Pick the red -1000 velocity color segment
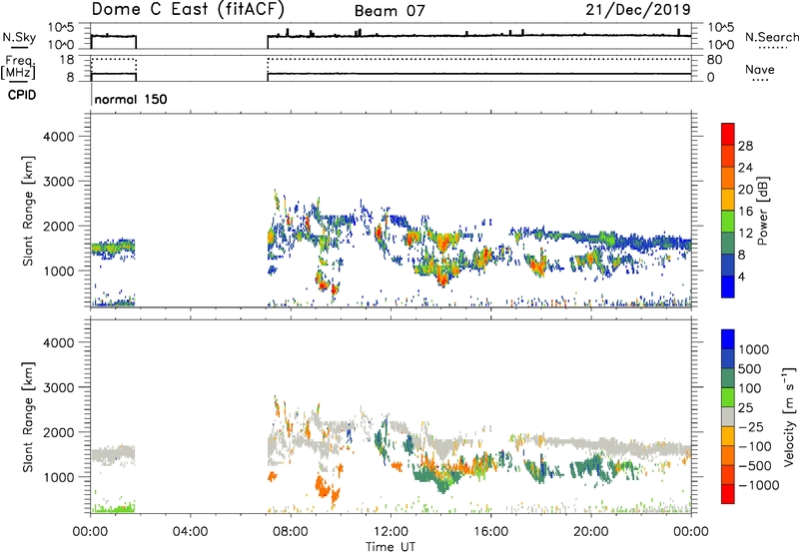Screen dimensions: 799x553 728,494
